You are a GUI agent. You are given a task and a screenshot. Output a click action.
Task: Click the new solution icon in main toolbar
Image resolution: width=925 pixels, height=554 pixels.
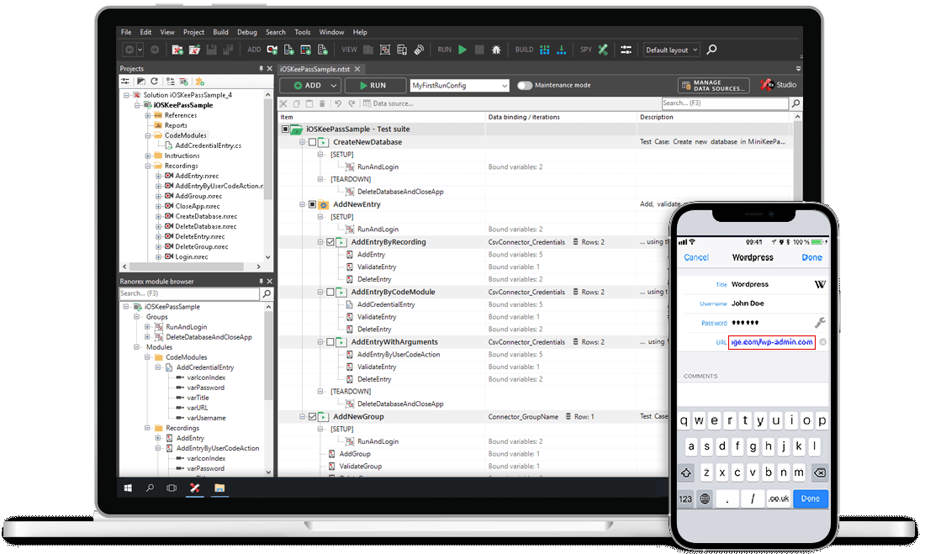pos(177,50)
